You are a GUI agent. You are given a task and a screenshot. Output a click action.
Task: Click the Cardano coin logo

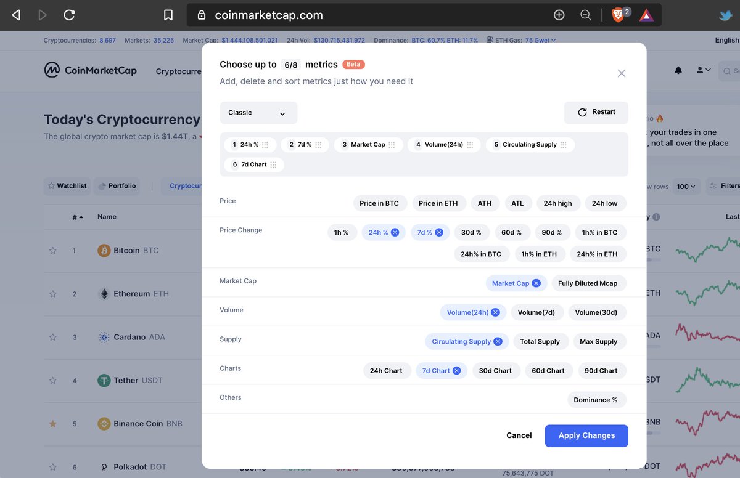coord(104,337)
